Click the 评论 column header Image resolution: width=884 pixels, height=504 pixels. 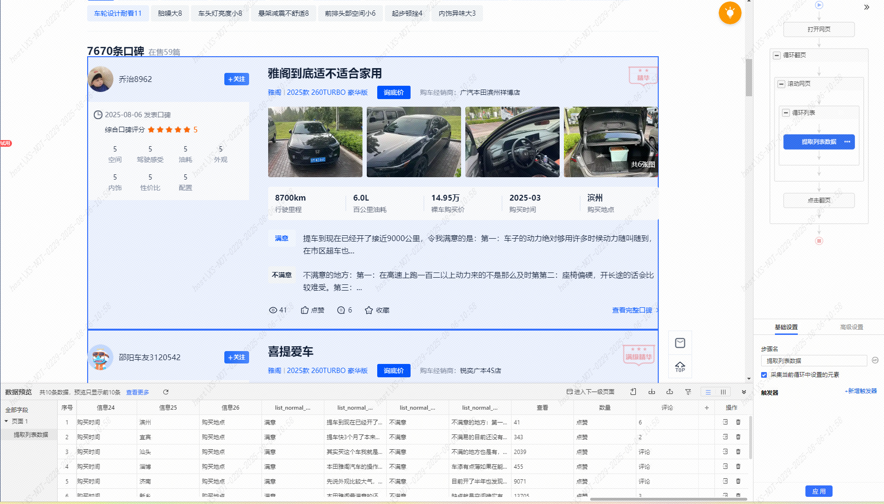tap(667, 407)
